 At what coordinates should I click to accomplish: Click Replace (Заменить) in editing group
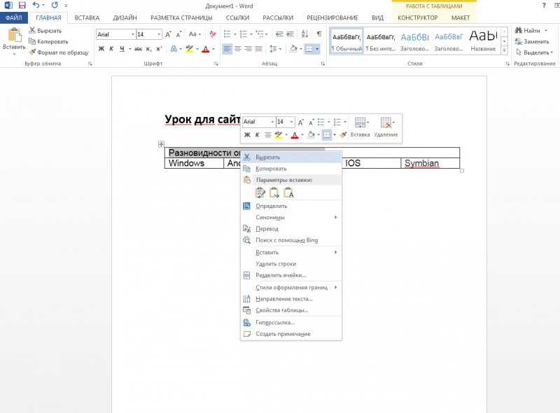tap(532, 41)
